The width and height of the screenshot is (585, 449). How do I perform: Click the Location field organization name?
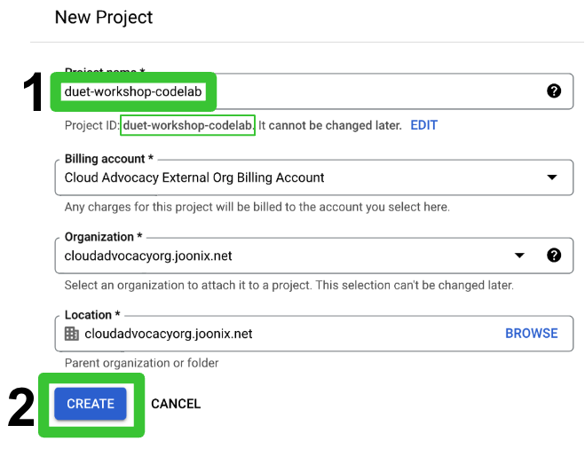coord(168,334)
